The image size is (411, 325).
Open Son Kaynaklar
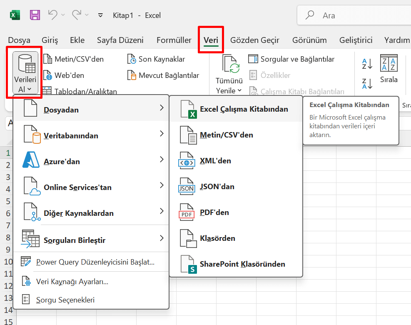click(156, 59)
